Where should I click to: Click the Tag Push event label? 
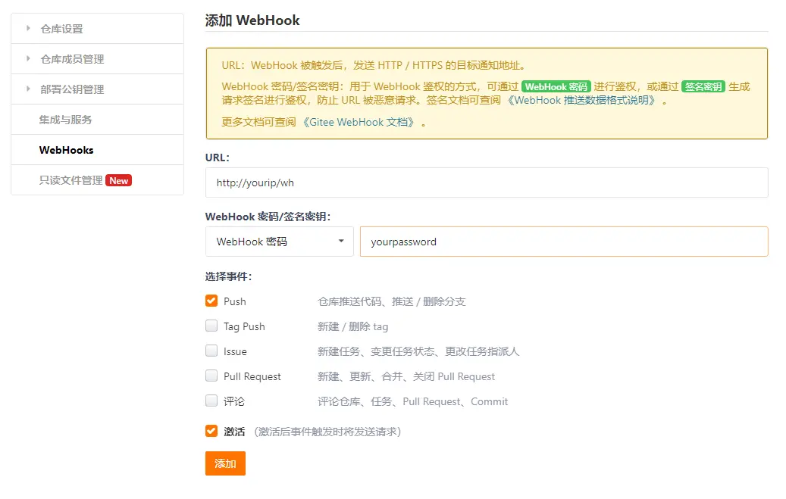click(244, 326)
